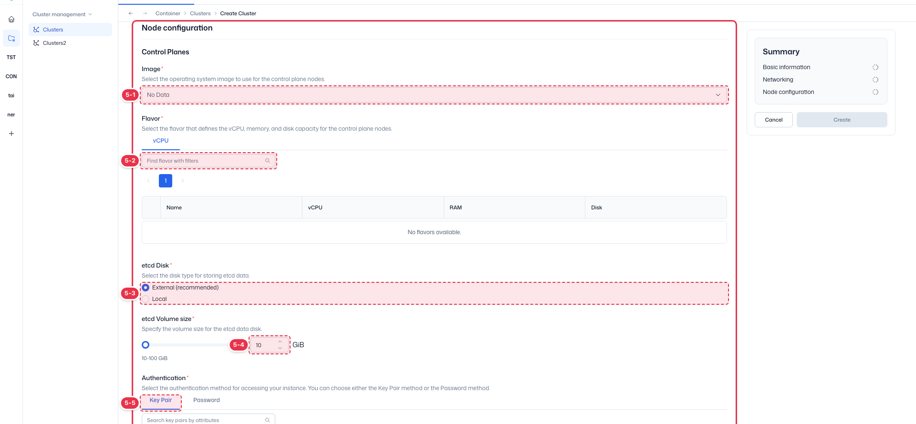Open the Image dropdown showing No Data
This screenshot has height=424, width=916.
(434, 95)
